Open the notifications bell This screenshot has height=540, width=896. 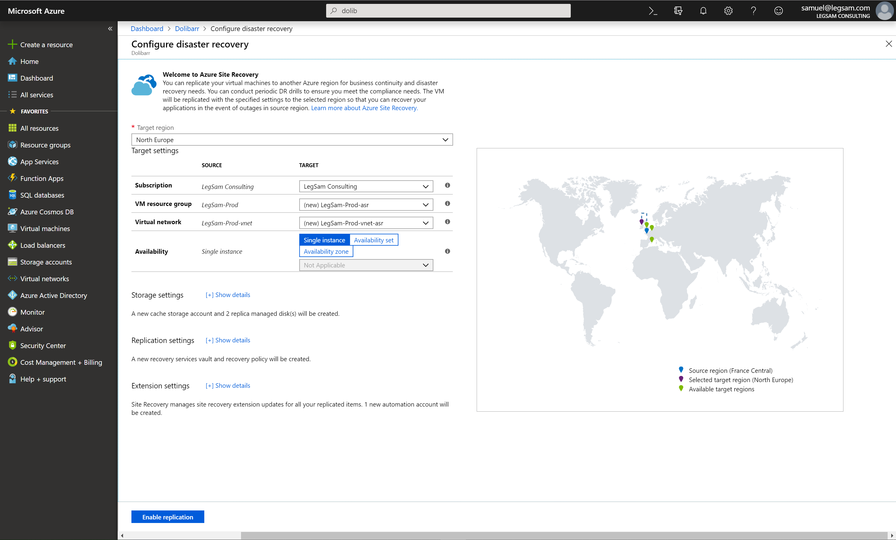pos(703,10)
